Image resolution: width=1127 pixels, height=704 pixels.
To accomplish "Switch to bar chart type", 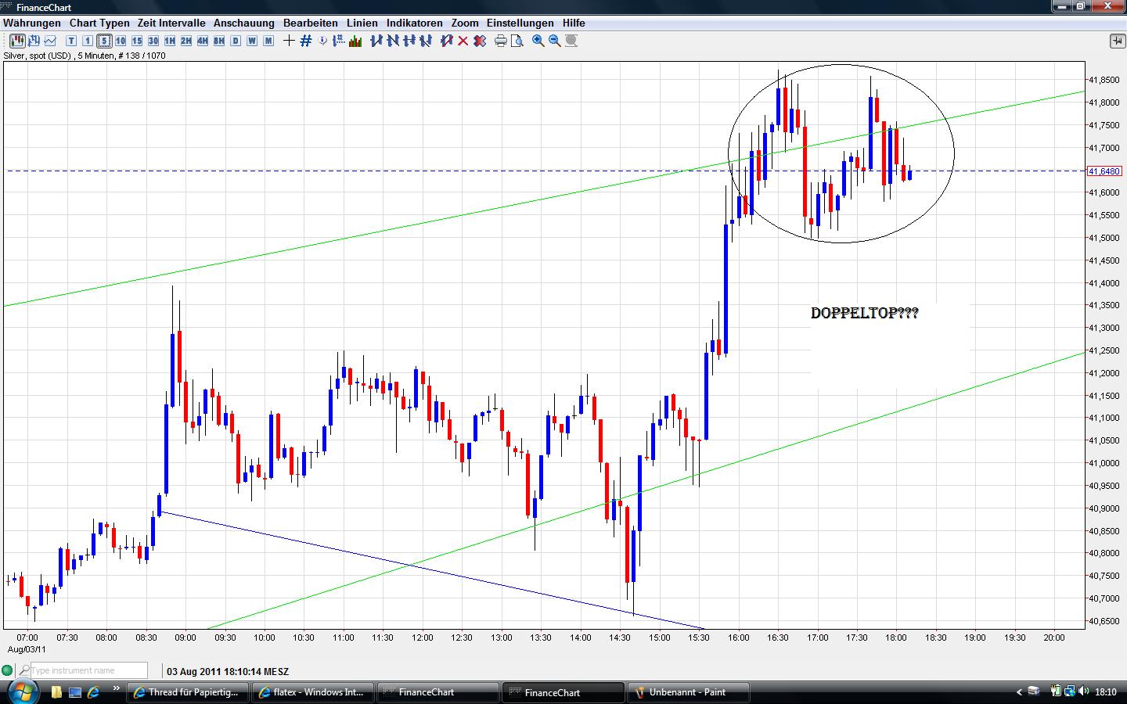I will tap(34, 41).
